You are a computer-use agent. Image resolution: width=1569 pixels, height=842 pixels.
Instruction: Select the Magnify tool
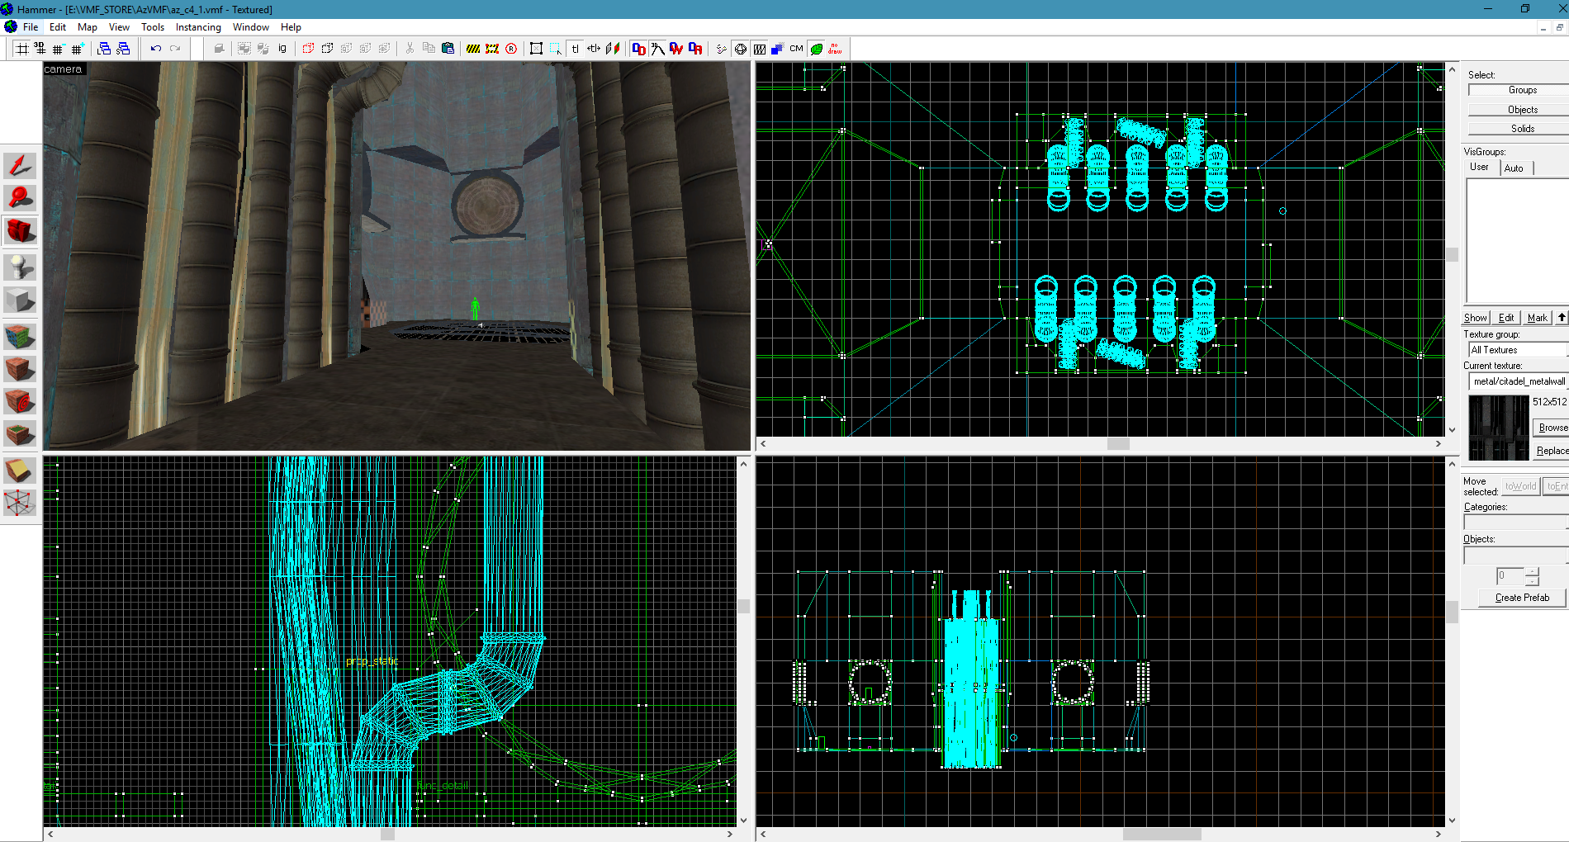coord(20,198)
